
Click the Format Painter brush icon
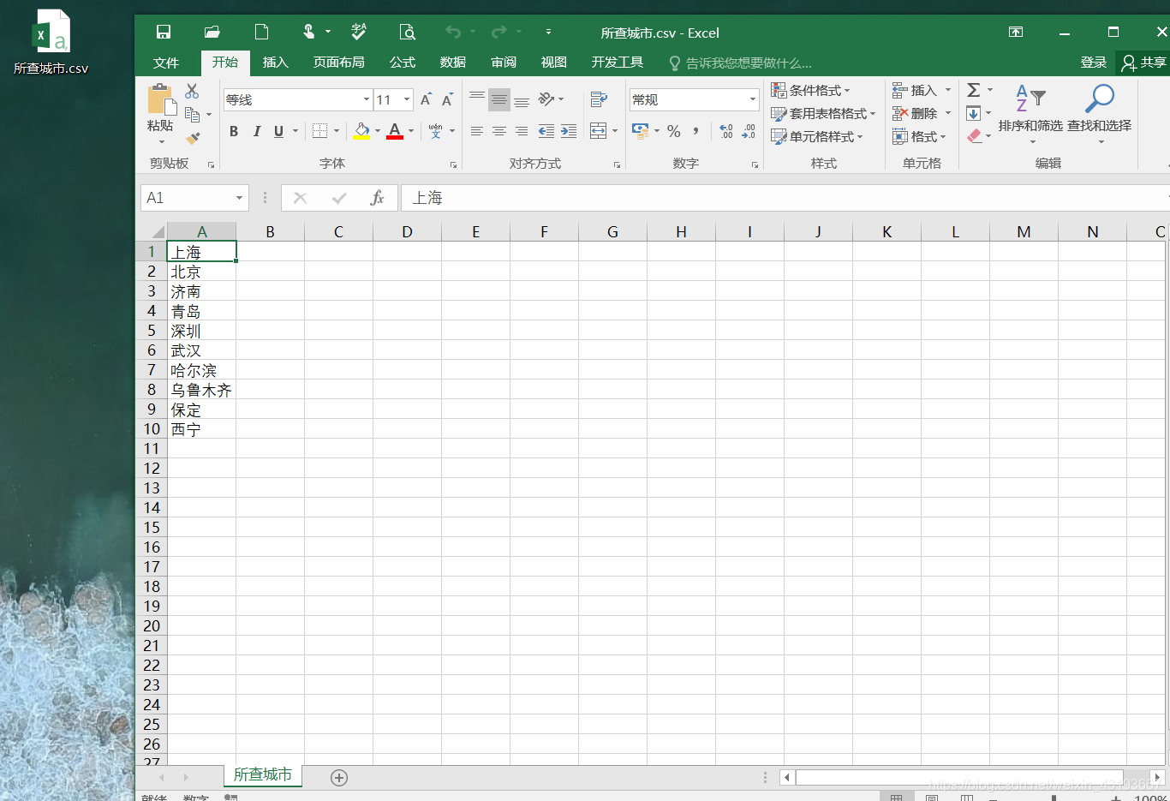pos(194,137)
